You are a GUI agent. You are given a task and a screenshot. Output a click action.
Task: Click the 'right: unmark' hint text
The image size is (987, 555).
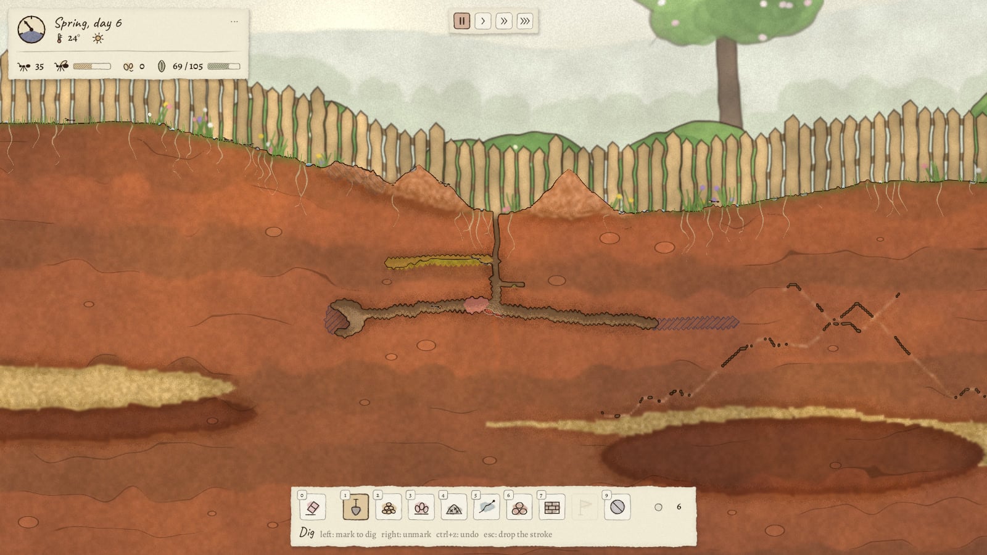coord(406,534)
